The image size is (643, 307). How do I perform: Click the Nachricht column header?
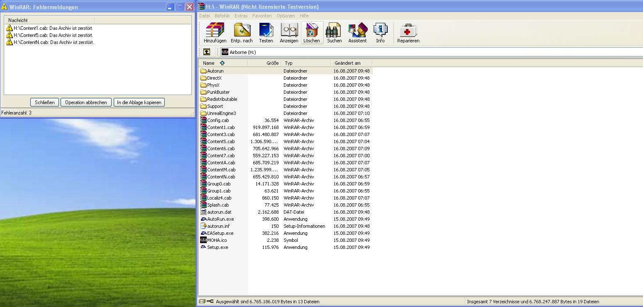pos(50,20)
